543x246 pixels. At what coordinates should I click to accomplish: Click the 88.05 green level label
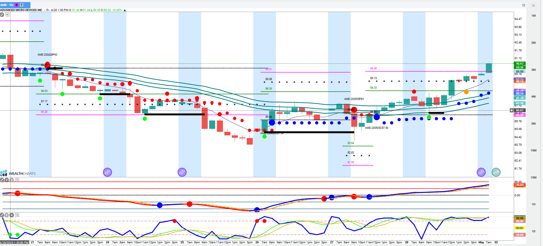(44, 91)
